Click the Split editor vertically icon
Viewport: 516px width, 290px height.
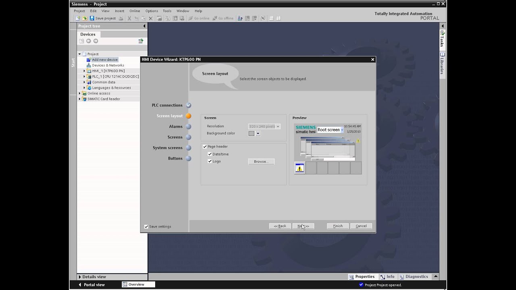pos(278,18)
